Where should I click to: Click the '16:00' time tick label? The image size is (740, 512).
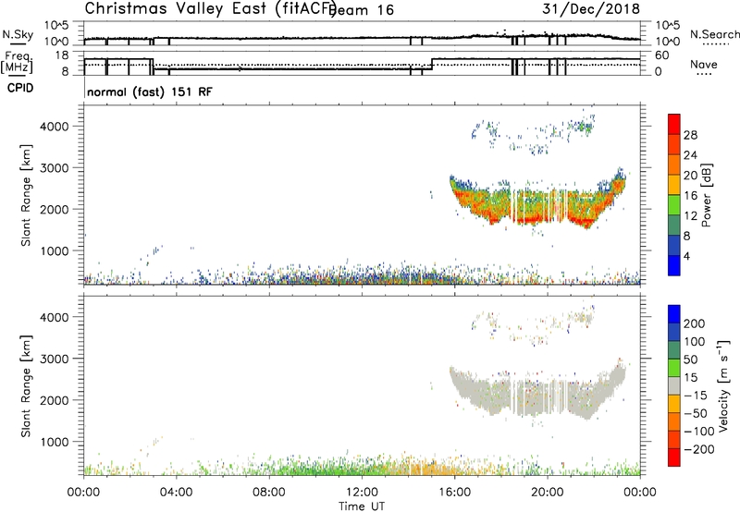tap(454, 493)
